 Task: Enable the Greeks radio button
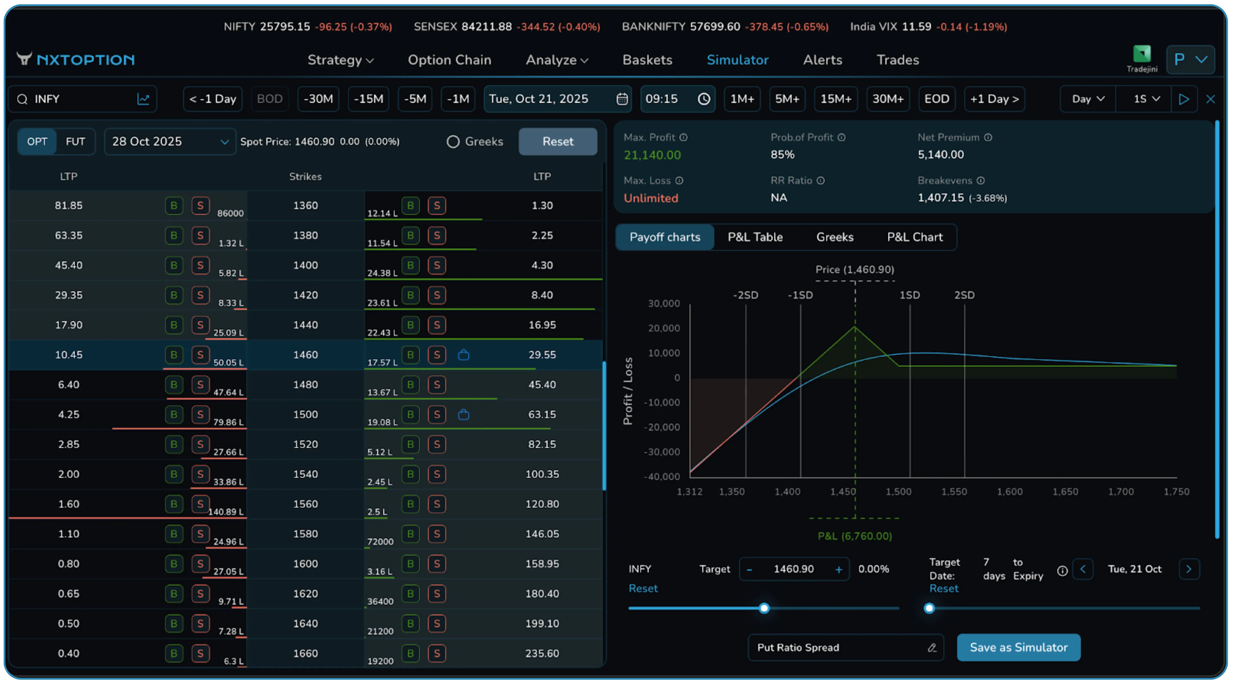(x=453, y=141)
